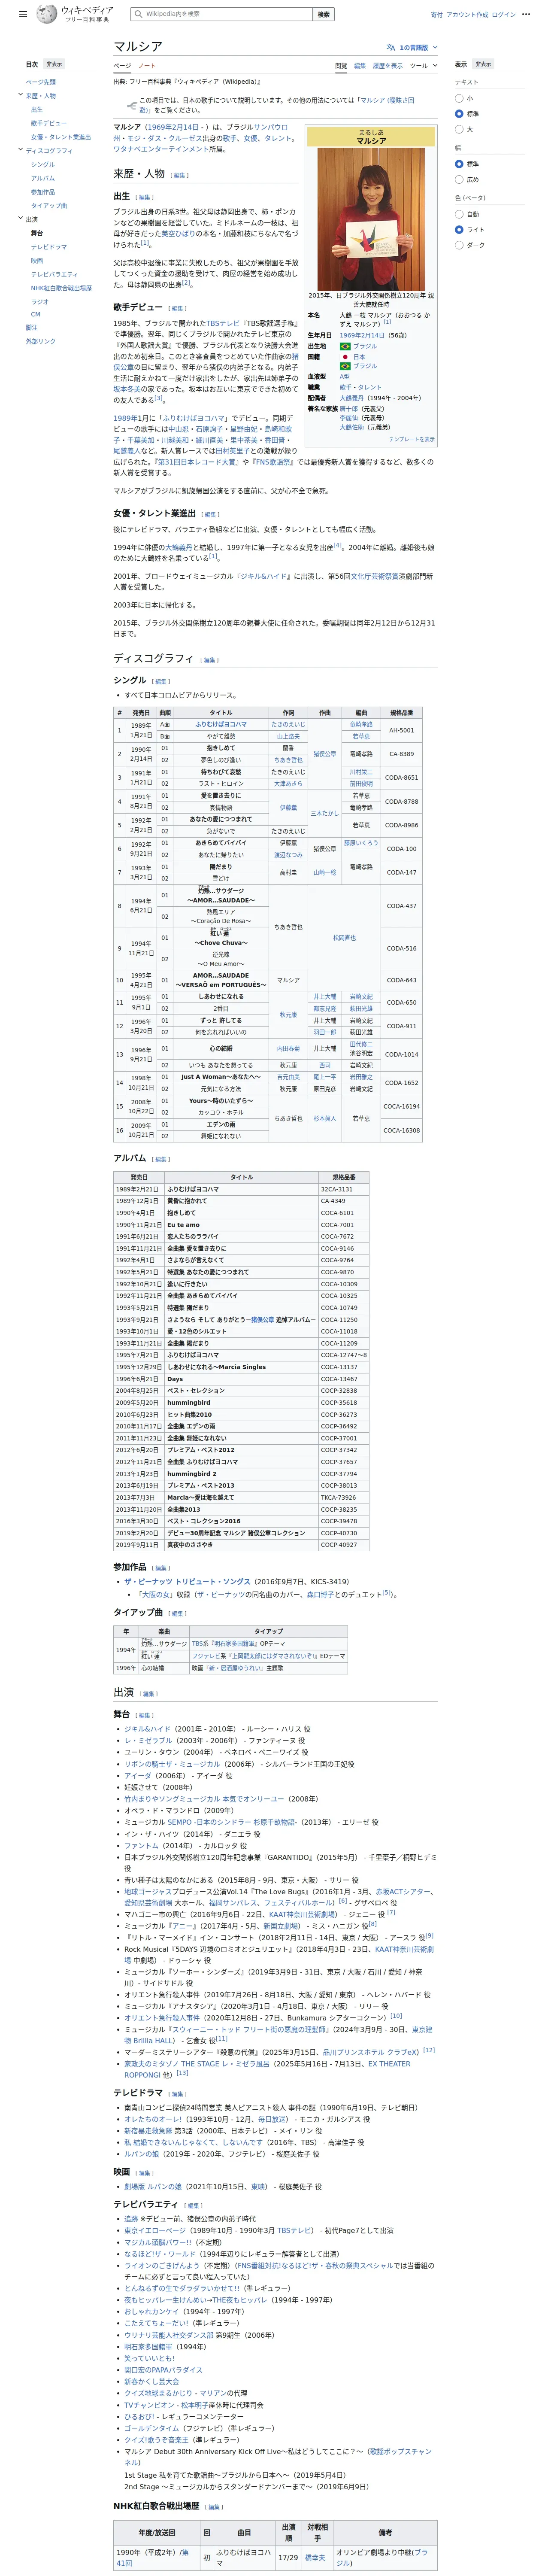
Task: Click the 寄付 donate link
Action: click(436, 15)
